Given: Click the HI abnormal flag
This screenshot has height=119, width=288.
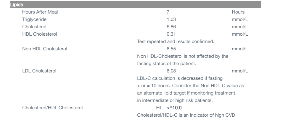Looking at the screenshot, I should [x=158, y=108].
